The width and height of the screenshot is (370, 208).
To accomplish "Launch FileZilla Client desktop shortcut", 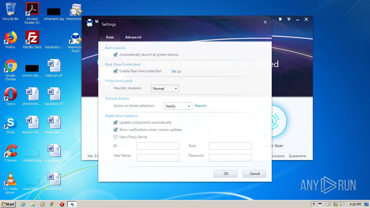I will [32, 40].
